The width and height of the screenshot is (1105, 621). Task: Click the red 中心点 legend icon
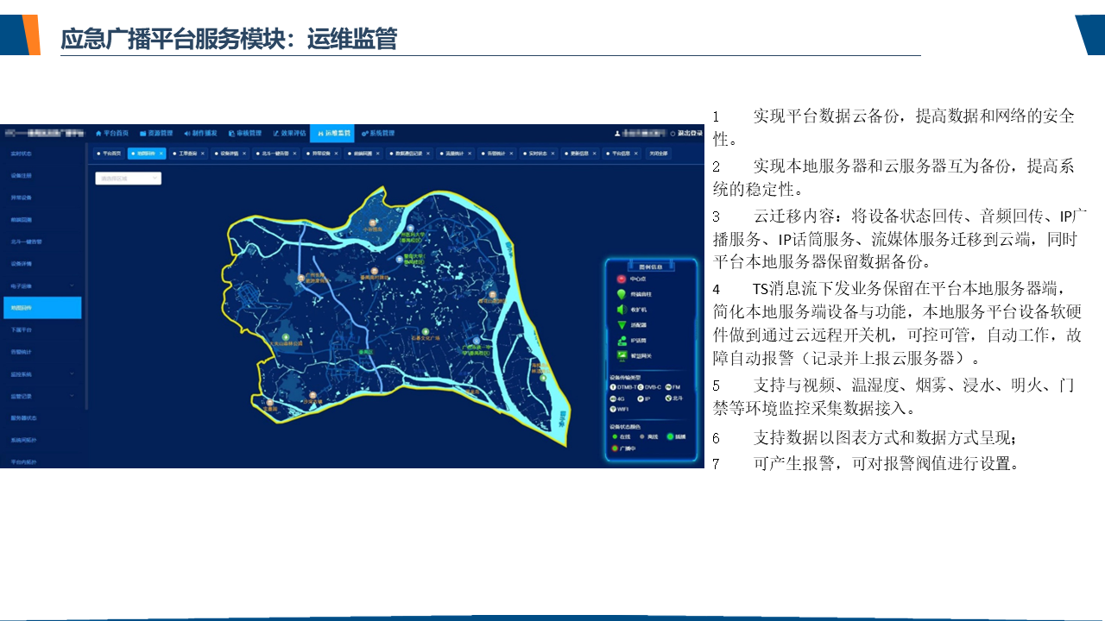(621, 279)
